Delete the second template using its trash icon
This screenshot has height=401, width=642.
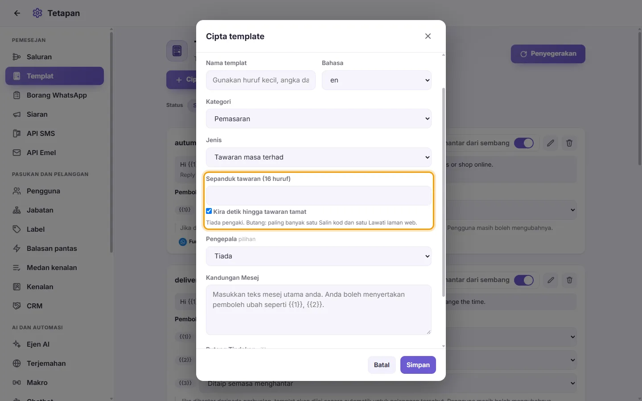coord(569,280)
